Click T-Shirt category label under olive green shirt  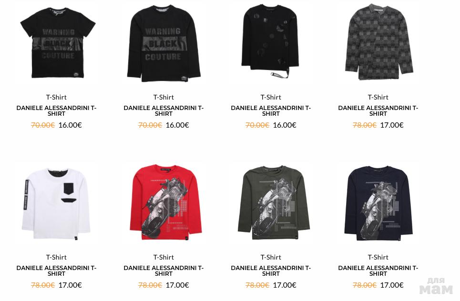point(271,257)
